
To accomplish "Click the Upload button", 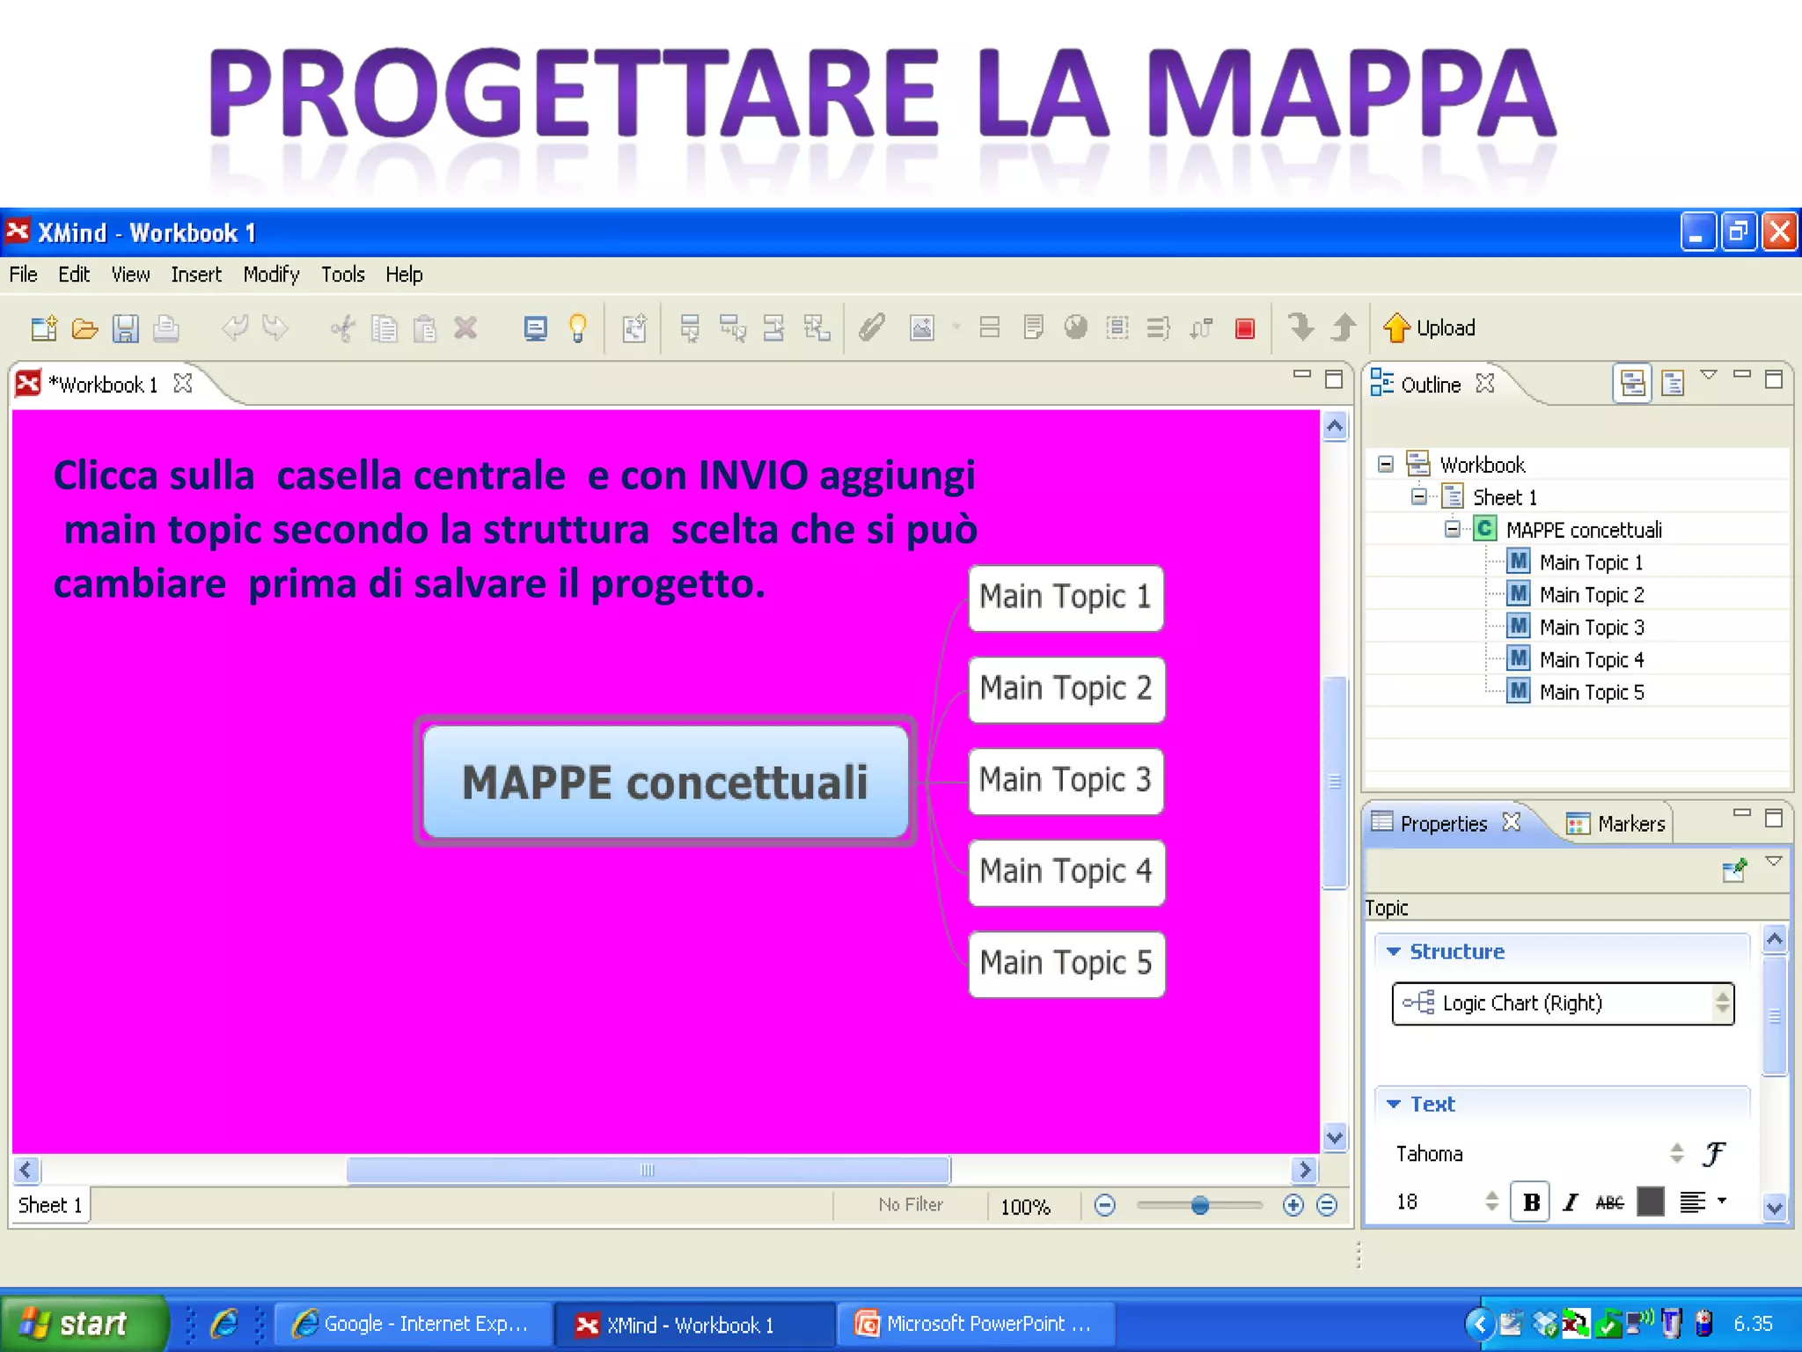I will coord(1430,328).
